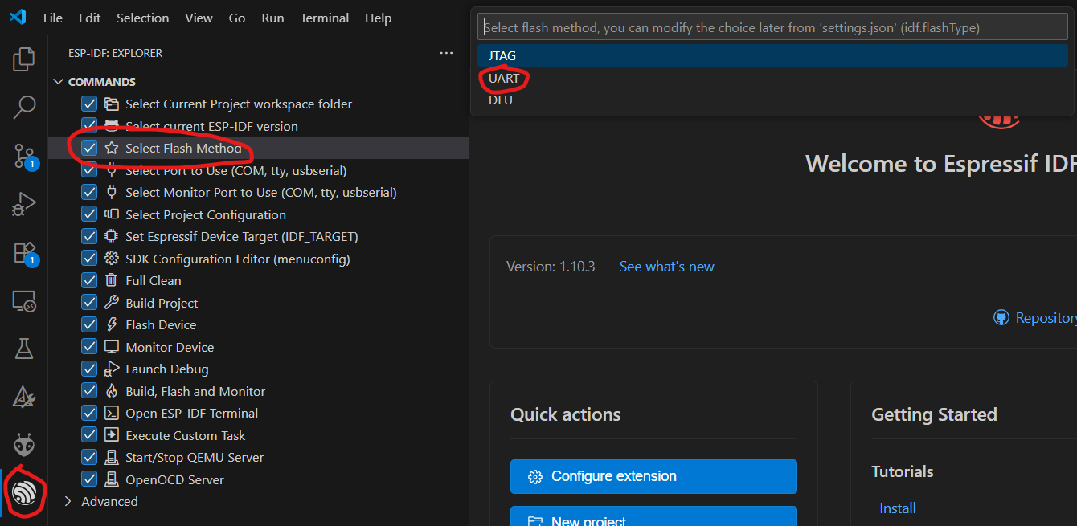Click the VS Code logo icon
This screenshot has height=526, width=1077.
pos(18,18)
